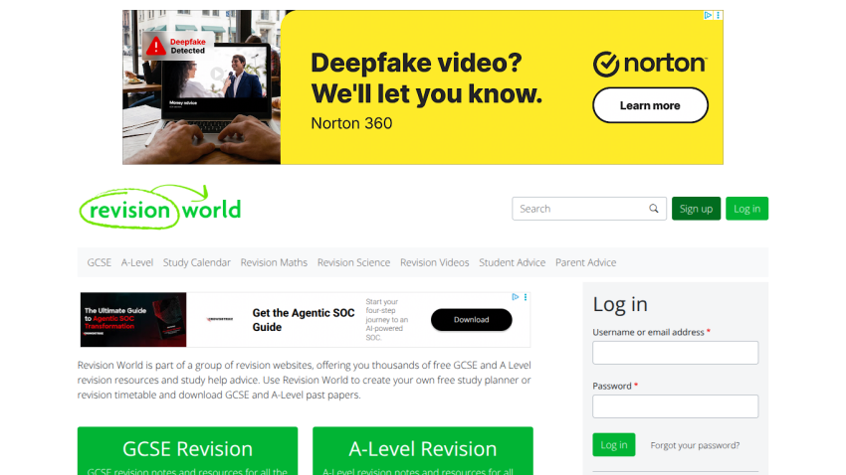The width and height of the screenshot is (846, 475).
Task: Click the header Log in button
Action: tap(746, 209)
